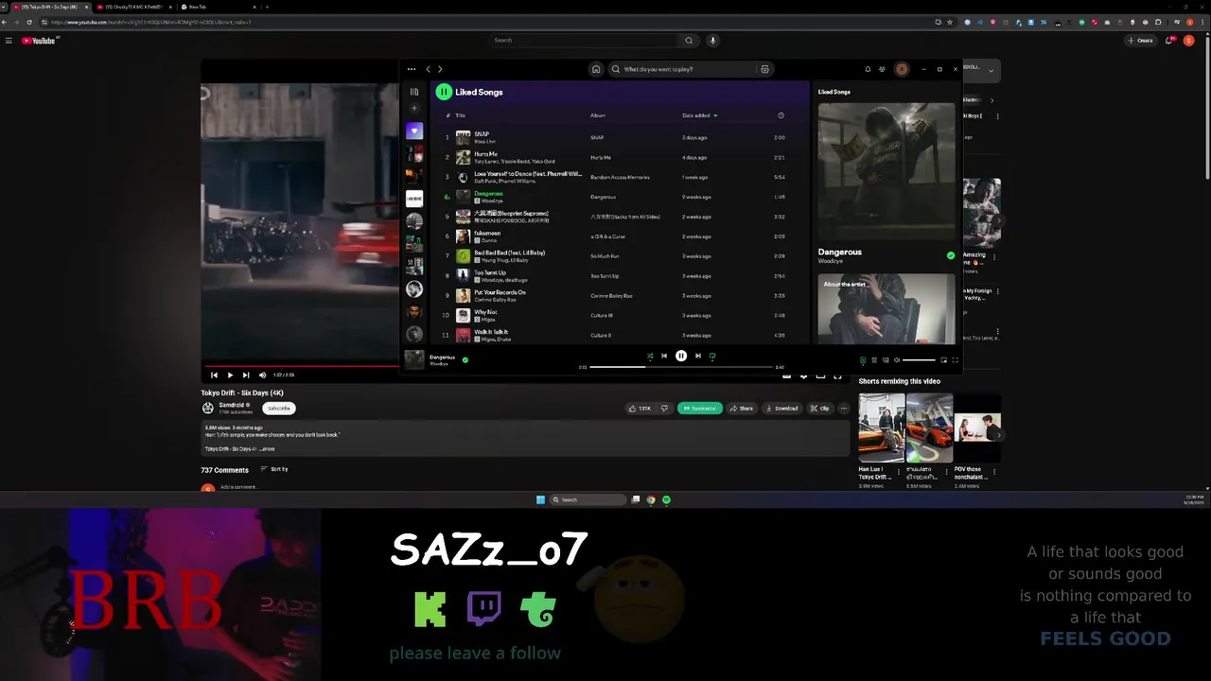Open YouTube Create button
The image size is (1211, 681).
pos(1140,41)
